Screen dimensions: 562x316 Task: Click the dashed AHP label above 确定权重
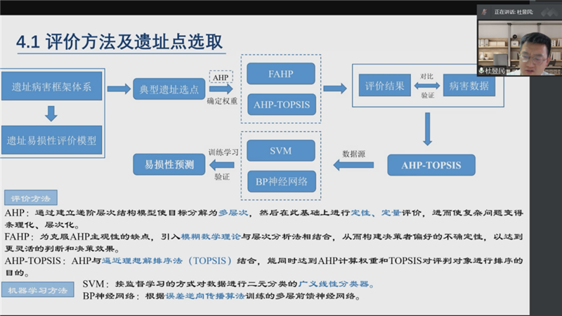tap(221, 77)
